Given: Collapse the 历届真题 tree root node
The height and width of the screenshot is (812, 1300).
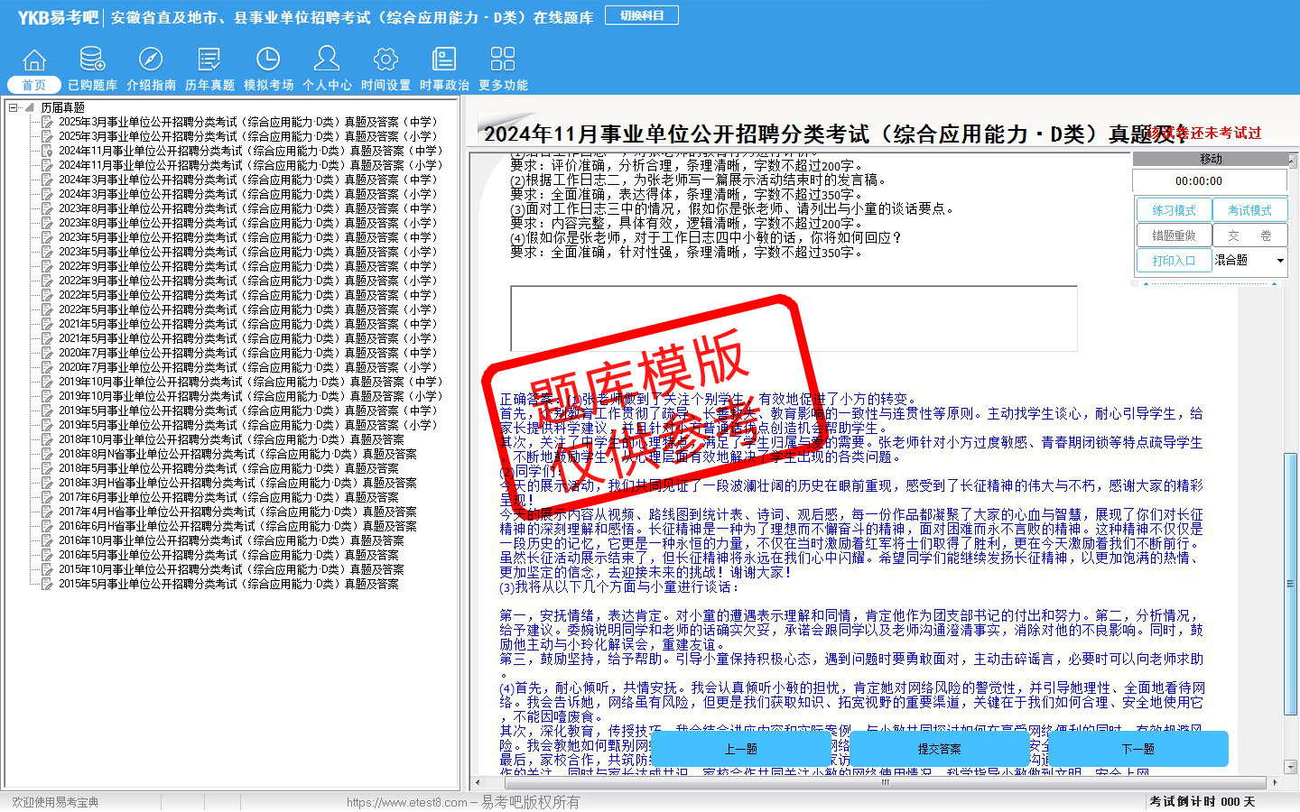Looking at the screenshot, I should point(14,107).
